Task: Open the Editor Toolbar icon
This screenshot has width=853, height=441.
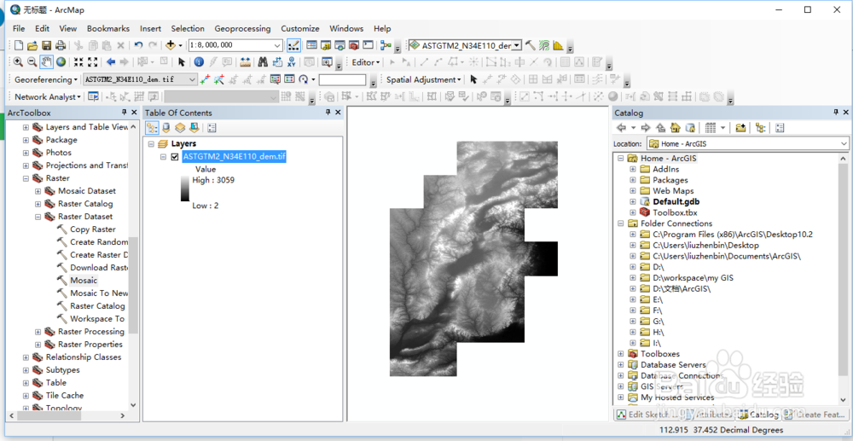Action: (293, 46)
